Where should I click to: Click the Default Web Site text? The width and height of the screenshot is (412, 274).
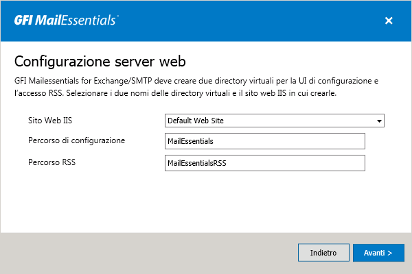(196, 121)
